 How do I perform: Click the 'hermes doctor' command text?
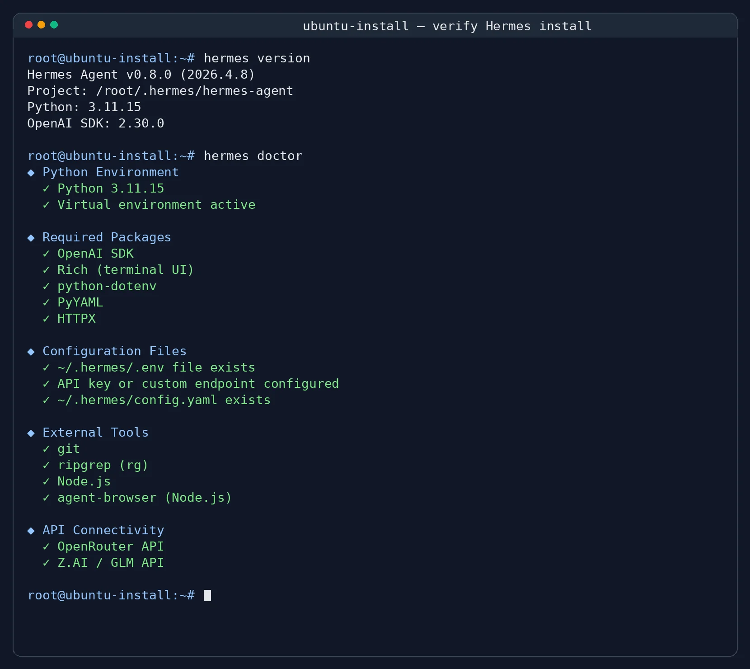(253, 156)
